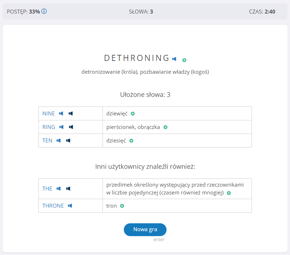Add THE article definition to list
290x255 pixels.
click(x=229, y=193)
